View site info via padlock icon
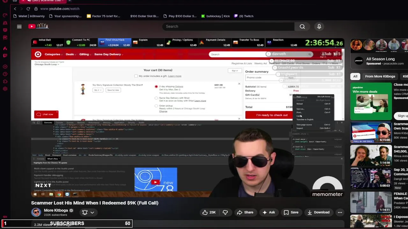 [x=36, y=9]
